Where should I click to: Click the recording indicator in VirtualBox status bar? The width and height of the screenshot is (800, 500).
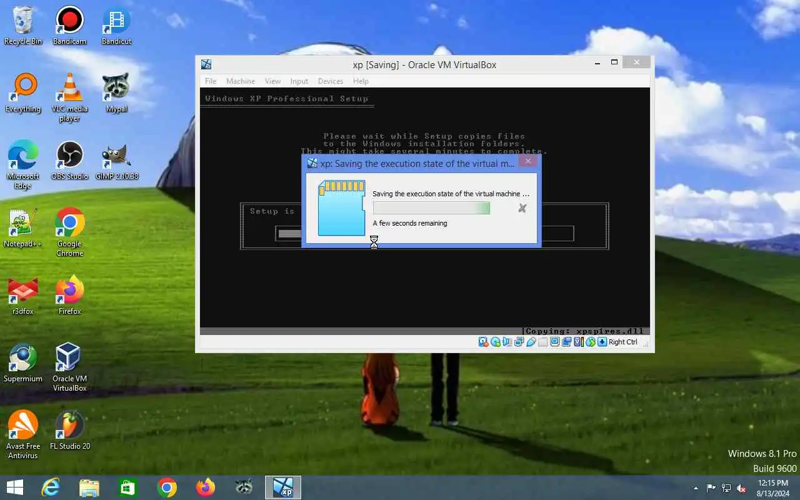tap(566, 342)
